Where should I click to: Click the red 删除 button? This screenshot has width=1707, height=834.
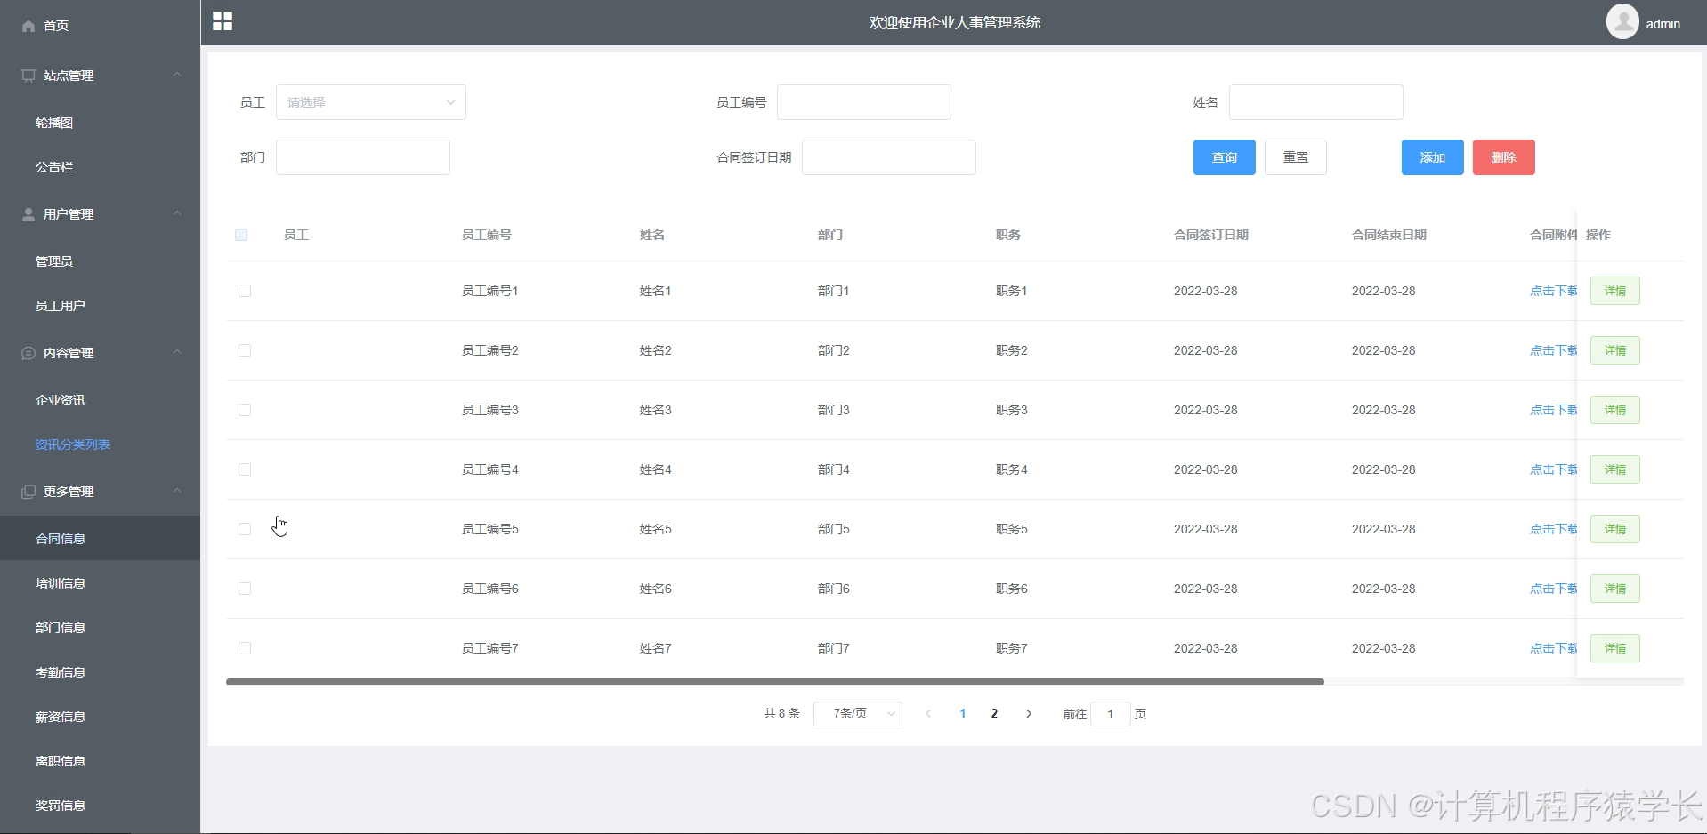[x=1503, y=157]
